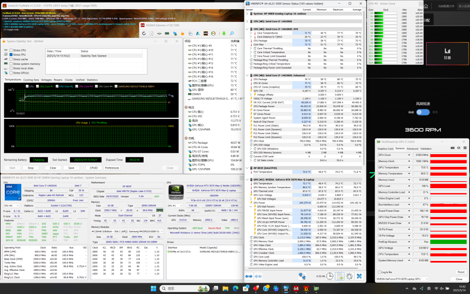This screenshot has width=470, height=294.
Task: Expand the System: HP OMEN Gaming Laptop group
Action: pos(247,14)
